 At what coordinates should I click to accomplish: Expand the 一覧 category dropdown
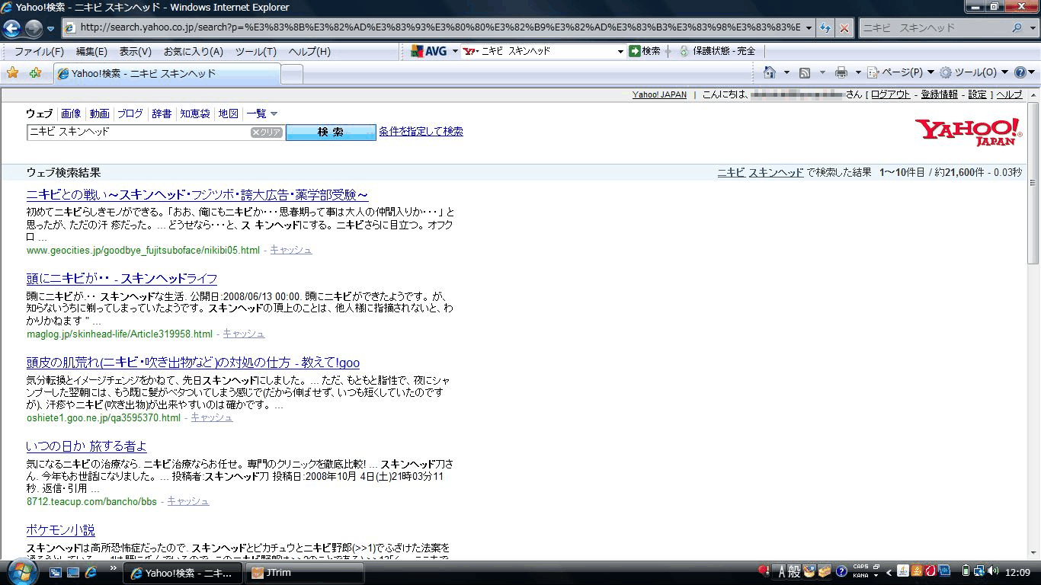click(x=262, y=113)
